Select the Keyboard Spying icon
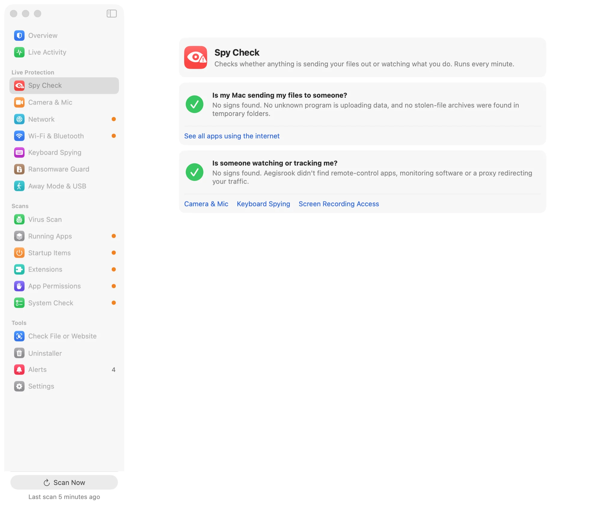 point(19,152)
